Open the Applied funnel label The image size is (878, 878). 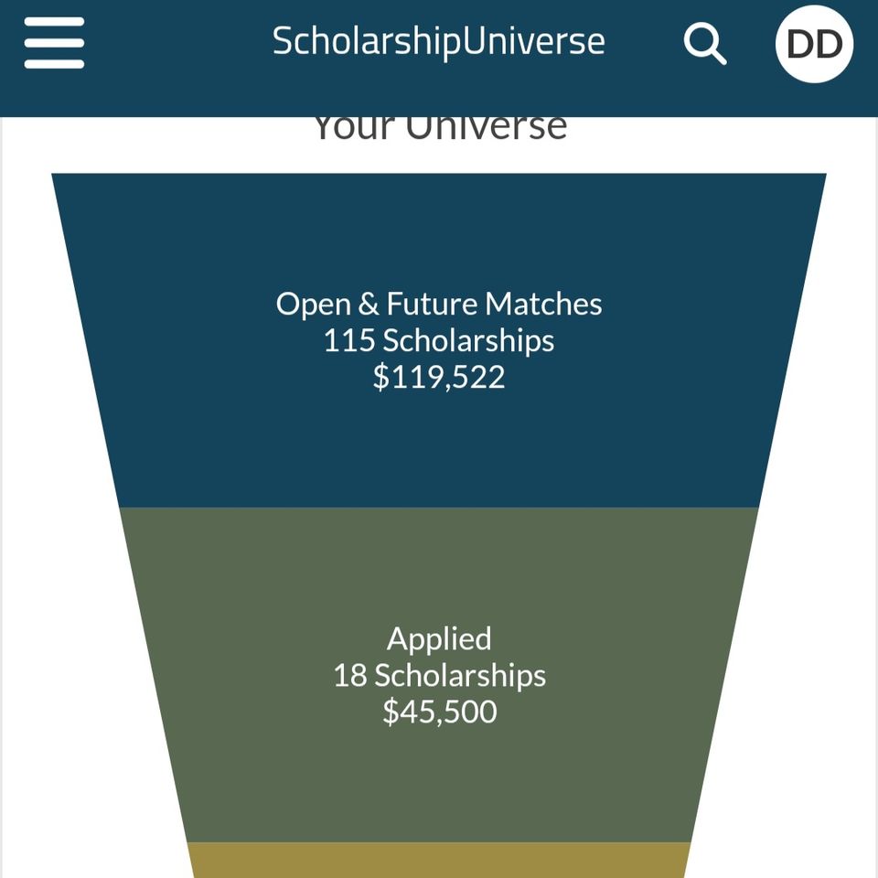tap(438, 639)
